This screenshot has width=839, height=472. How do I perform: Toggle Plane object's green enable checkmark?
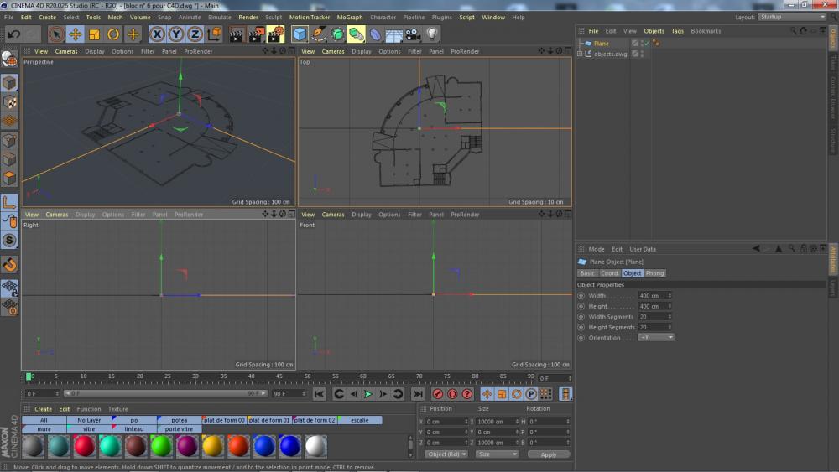(645, 44)
